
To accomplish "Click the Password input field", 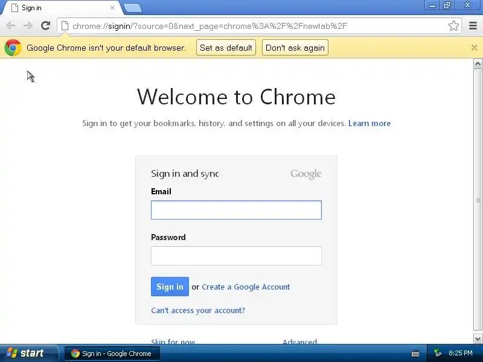I will (236, 256).
